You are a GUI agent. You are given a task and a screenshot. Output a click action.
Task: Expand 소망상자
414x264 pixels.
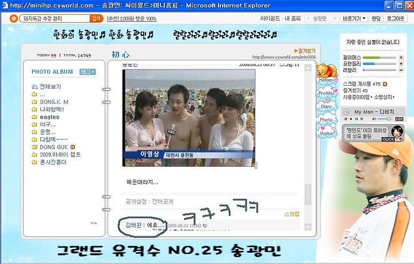pos(384,97)
